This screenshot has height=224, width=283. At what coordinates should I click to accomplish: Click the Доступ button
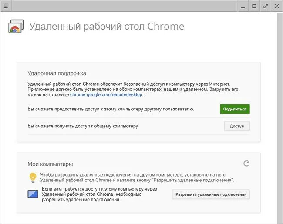pos(237,126)
